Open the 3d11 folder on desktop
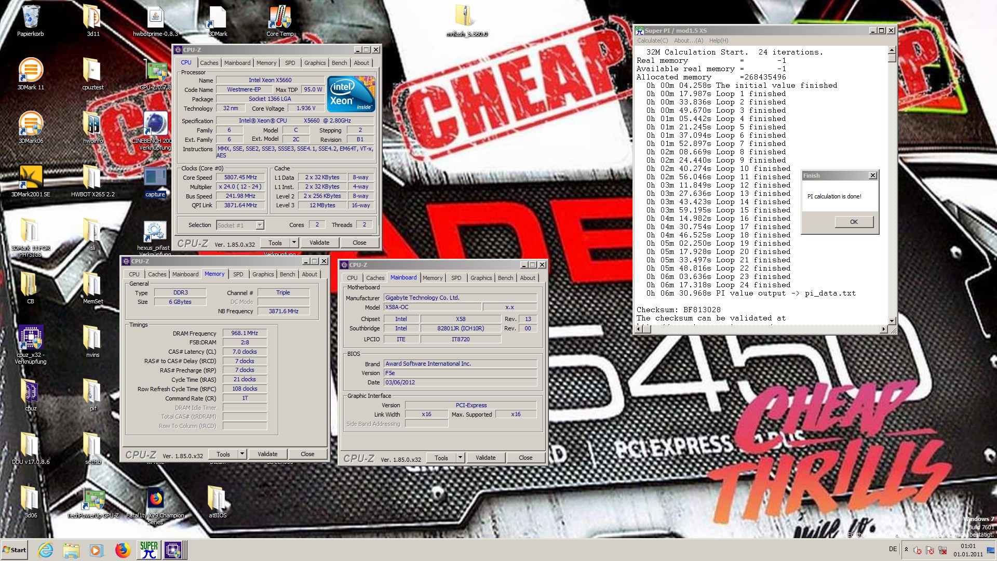This screenshot has width=997, height=561. tap(92, 21)
